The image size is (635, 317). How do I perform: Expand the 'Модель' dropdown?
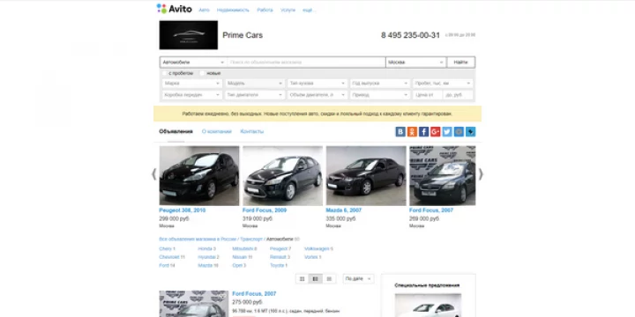click(x=255, y=84)
